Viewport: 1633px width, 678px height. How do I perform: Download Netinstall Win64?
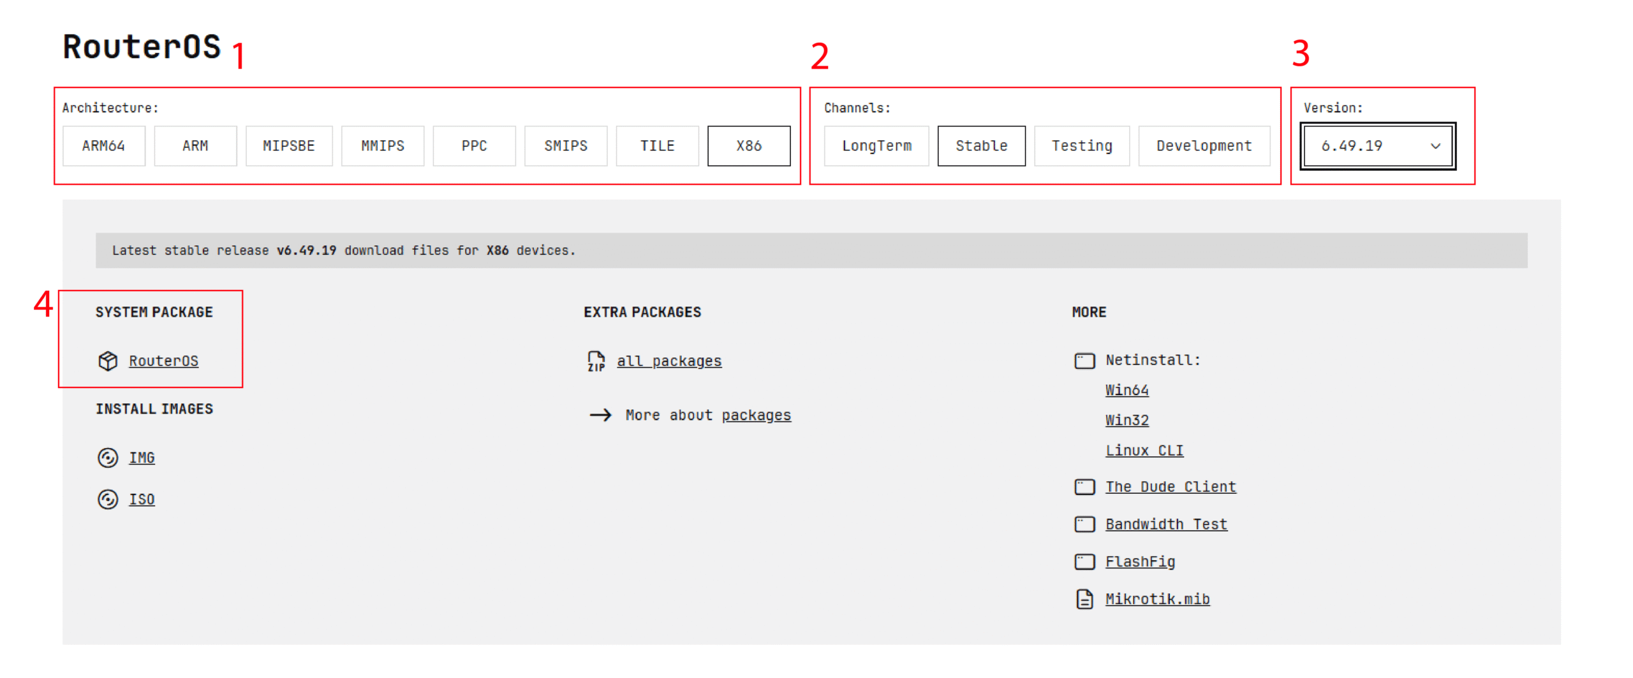tap(1127, 390)
